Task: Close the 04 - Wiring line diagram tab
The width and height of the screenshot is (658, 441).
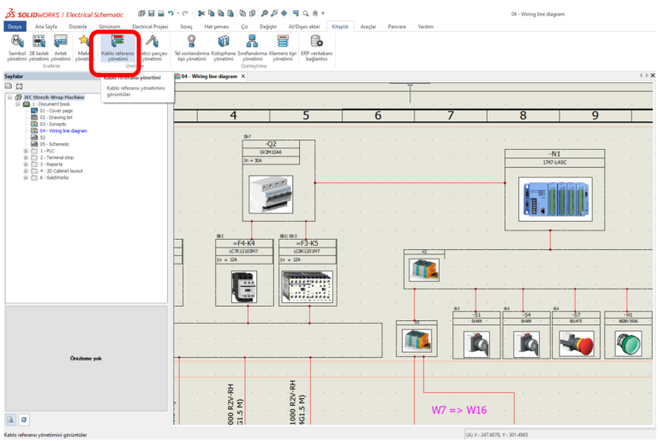Action: coord(243,76)
